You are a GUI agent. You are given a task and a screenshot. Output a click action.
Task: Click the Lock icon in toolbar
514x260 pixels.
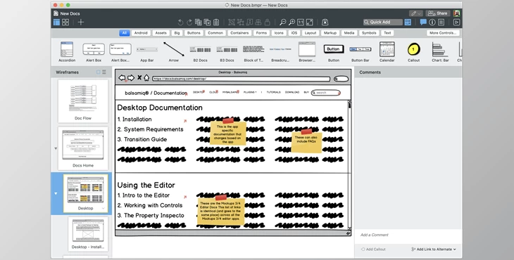(x=267, y=22)
